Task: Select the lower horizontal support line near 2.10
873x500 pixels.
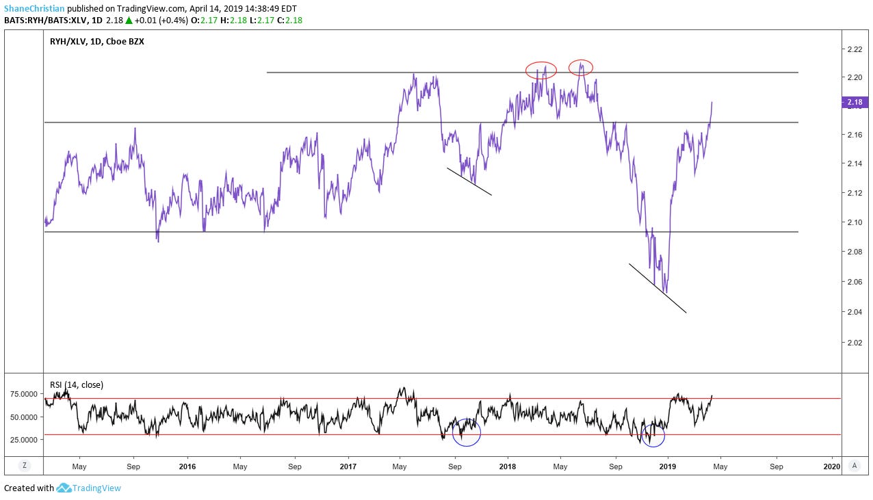Action: [411, 232]
